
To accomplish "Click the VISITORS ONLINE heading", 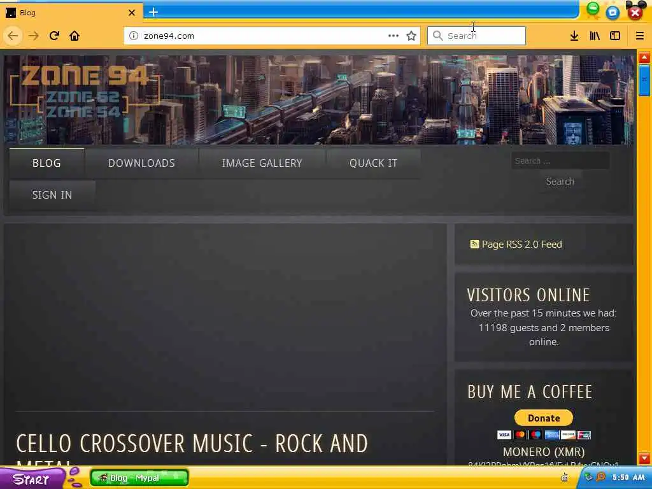I will pos(528,295).
